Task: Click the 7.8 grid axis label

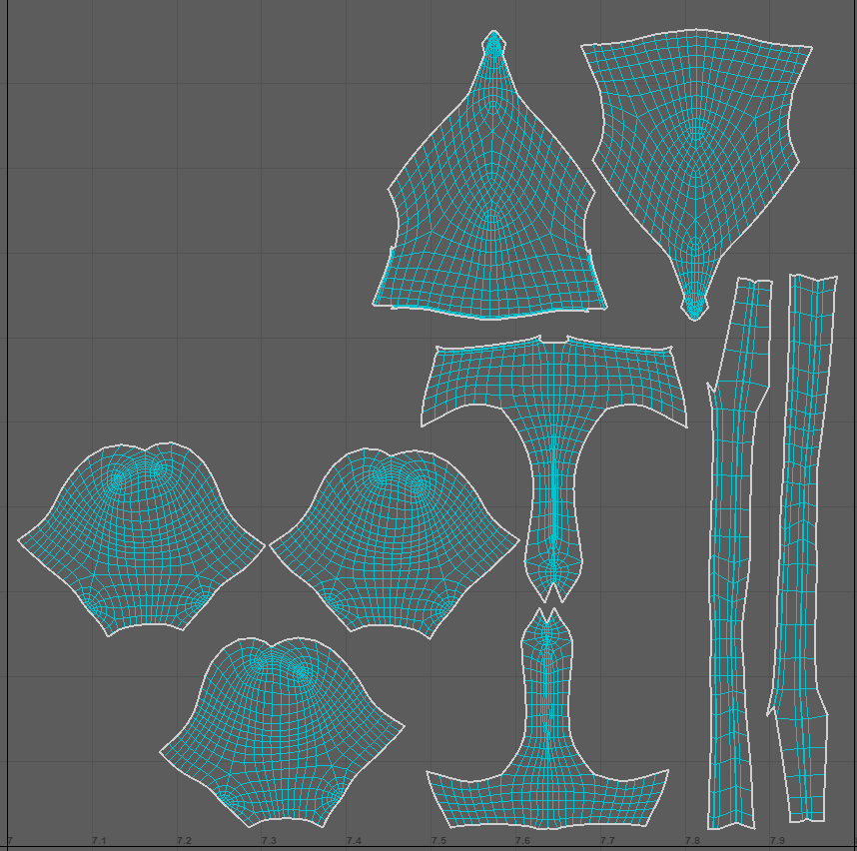Action: pyautogui.click(x=692, y=840)
